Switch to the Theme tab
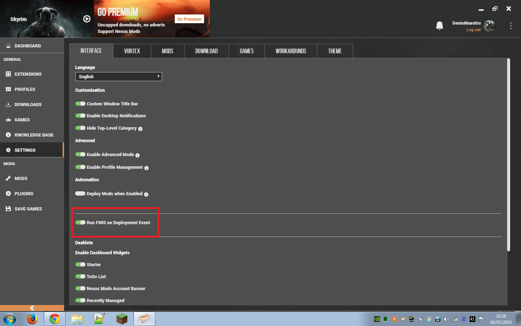 (x=335, y=51)
